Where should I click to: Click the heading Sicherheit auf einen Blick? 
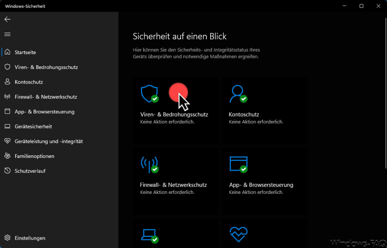pyautogui.click(x=180, y=36)
